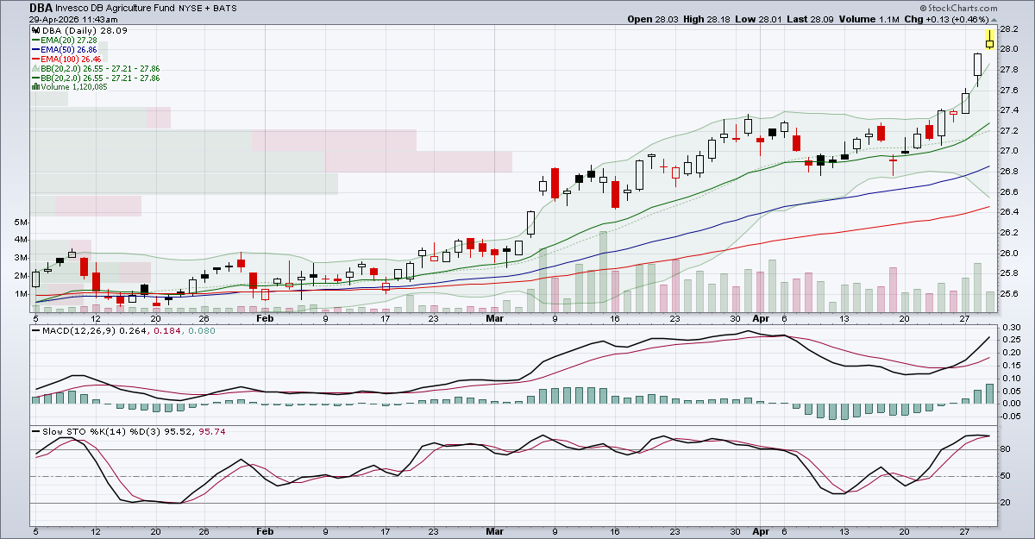Click the 26.0 price axis label
1035x539 pixels.
1010,254
